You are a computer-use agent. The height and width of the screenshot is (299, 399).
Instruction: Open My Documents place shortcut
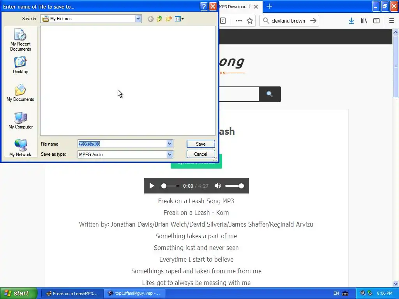20,93
